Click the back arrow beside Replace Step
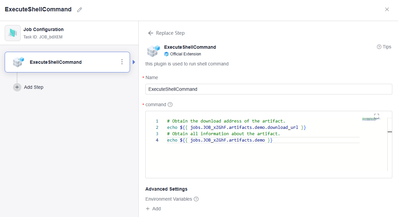Viewport: 398px width, 217px height. click(x=150, y=33)
